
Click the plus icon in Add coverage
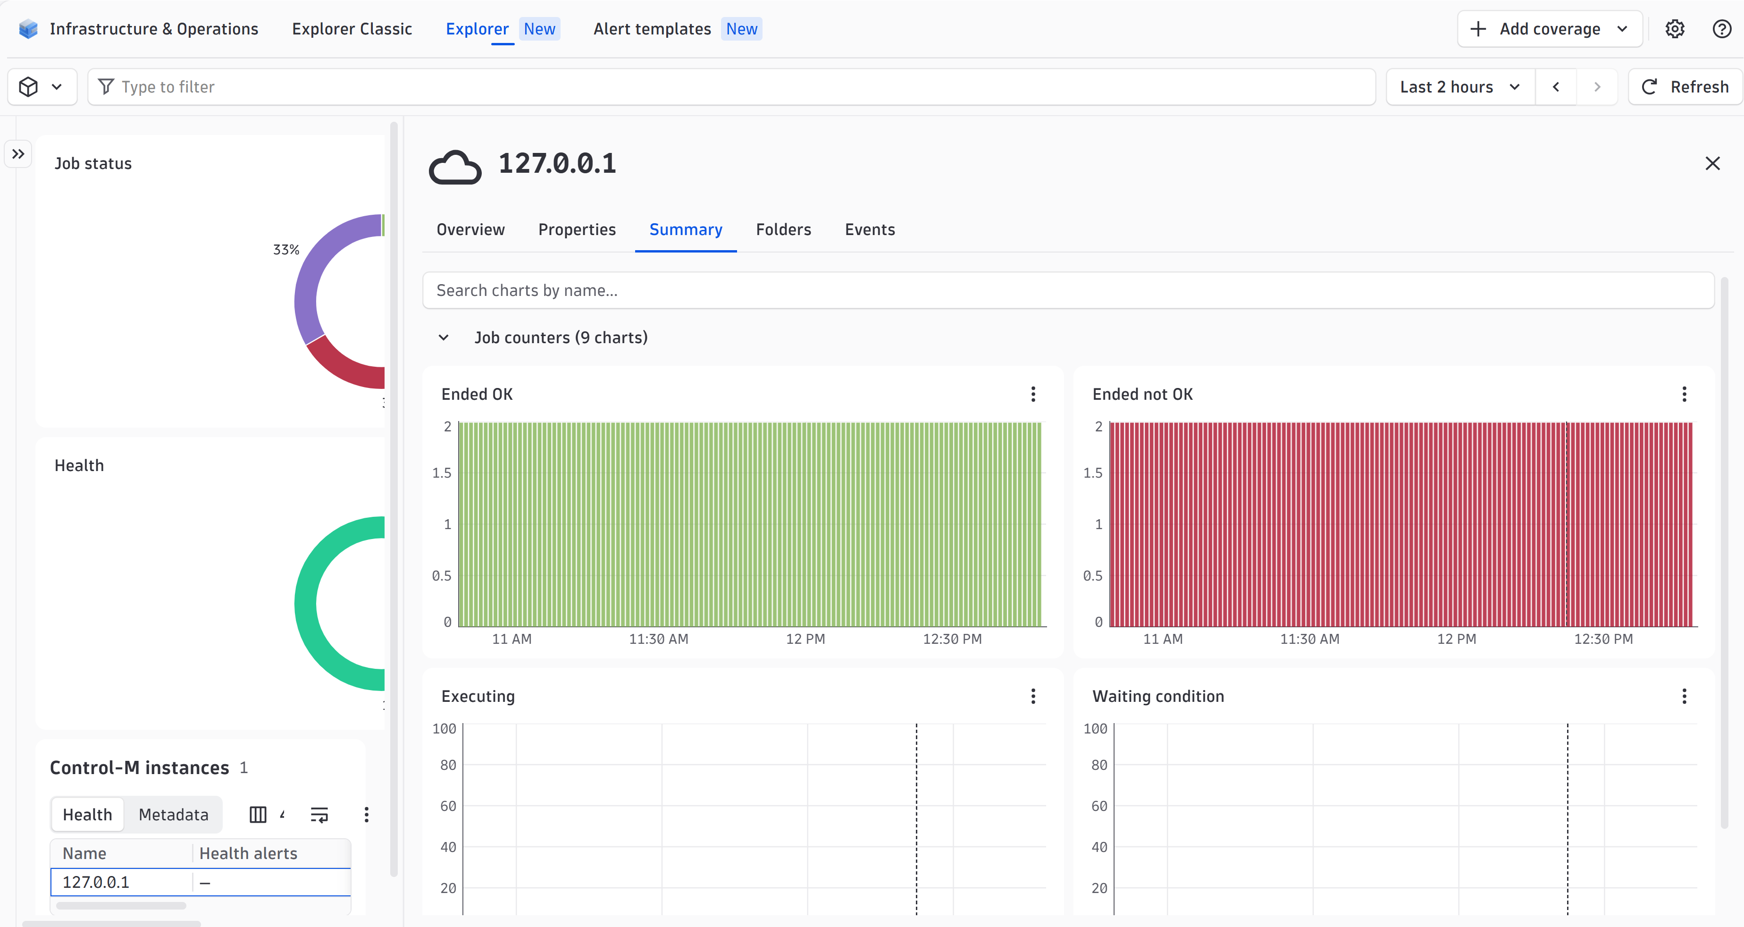click(x=1478, y=29)
